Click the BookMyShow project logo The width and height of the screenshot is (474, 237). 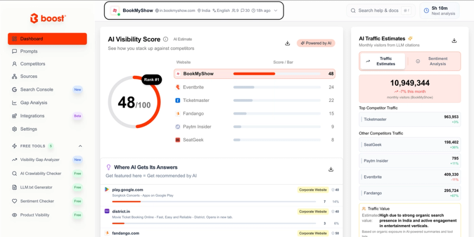(115, 10)
